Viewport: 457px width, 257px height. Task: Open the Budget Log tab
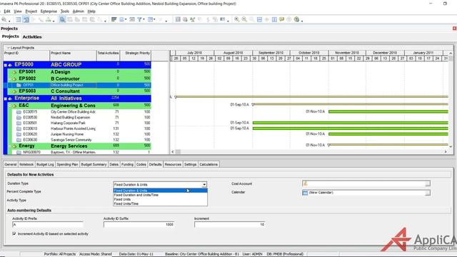pos(45,164)
